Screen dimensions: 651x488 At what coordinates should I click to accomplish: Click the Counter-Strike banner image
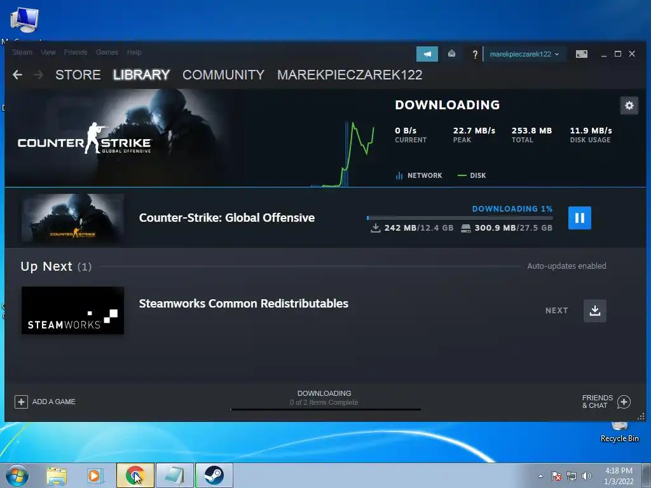(x=116, y=138)
